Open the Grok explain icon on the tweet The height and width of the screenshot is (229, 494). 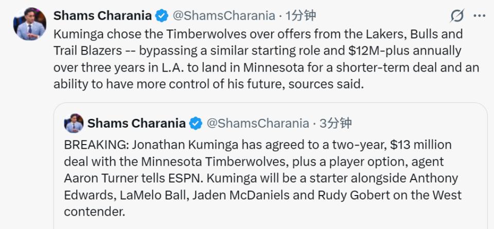(x=457, y=15)
